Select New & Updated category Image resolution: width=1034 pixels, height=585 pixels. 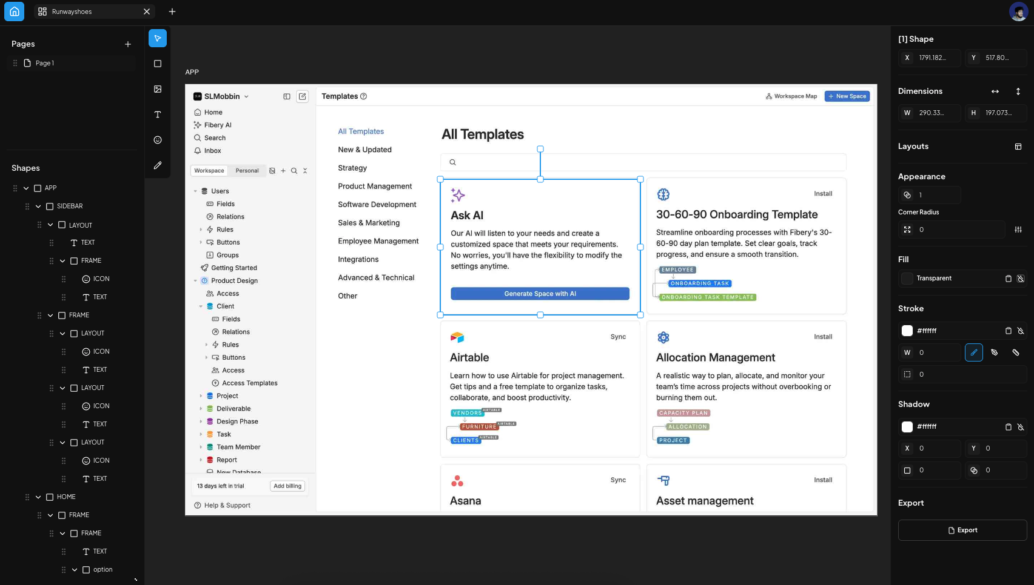(364, 150)
